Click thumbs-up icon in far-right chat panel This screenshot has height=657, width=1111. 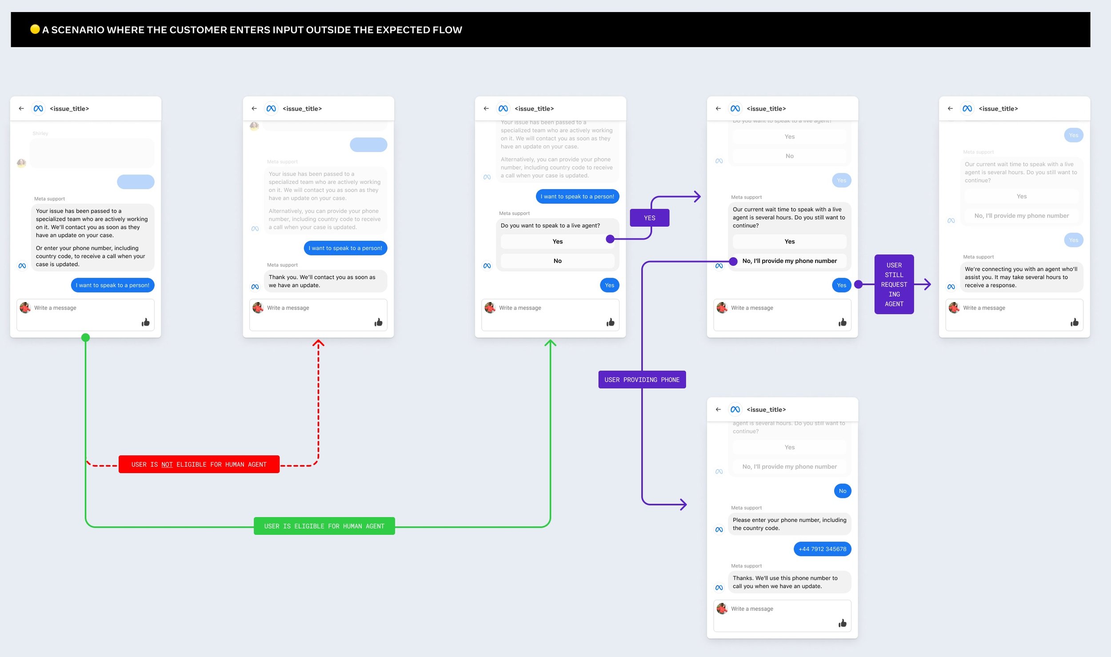click(1074, 322)
